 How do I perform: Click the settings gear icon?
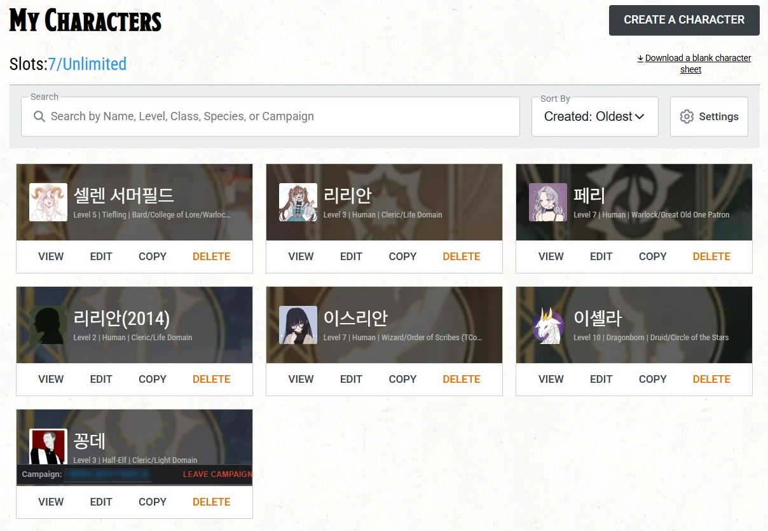pyautogui.click(x=686, y=116)
